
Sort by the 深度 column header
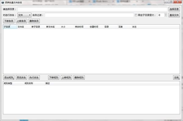click(x=124, y=27)
